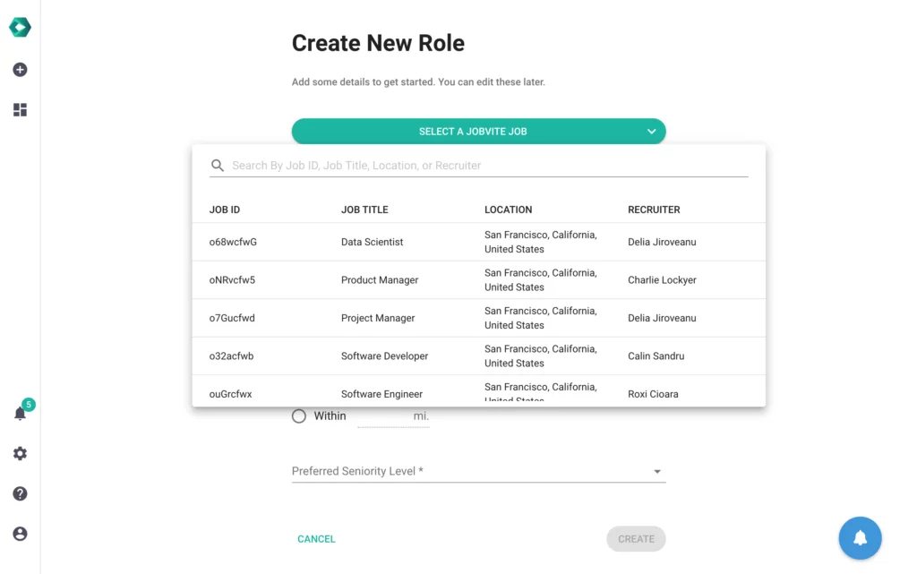Open the add new item plus icon
Screen dimensions: 917x574
pos(20,69)
